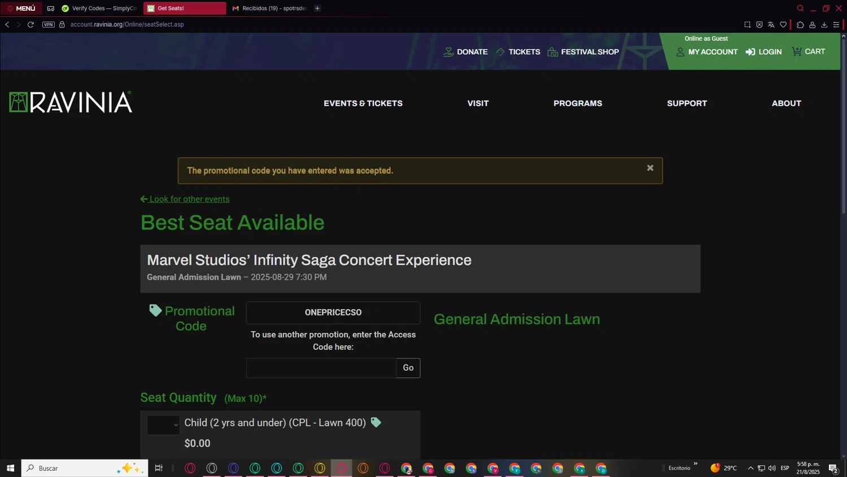Click the red tab search magnifier icon
This screenshot has height=477, width=847.
pos(800,8)
